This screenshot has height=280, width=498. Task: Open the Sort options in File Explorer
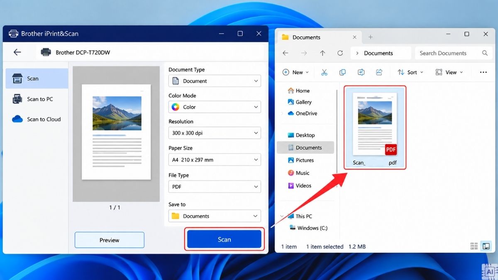tap(410, 72)
